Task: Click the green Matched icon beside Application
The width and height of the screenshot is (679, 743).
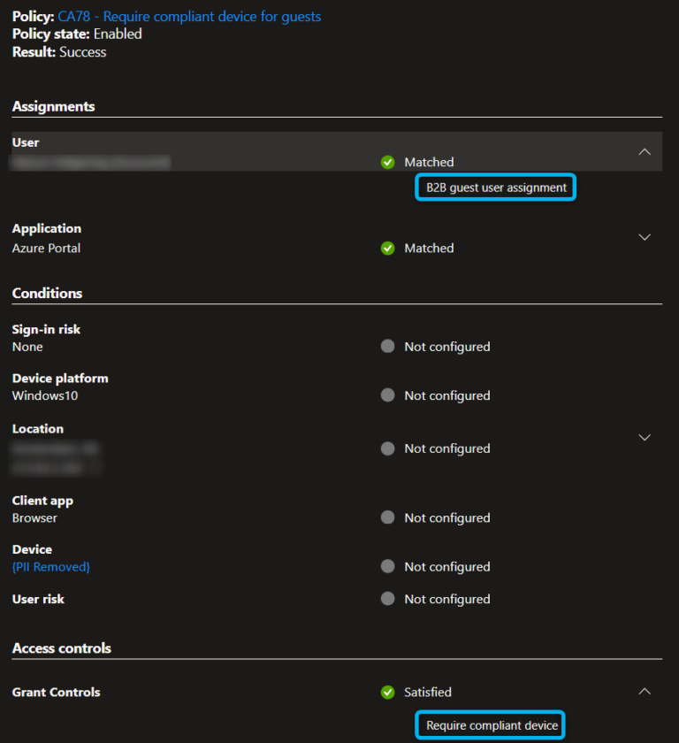Action: 387,248
